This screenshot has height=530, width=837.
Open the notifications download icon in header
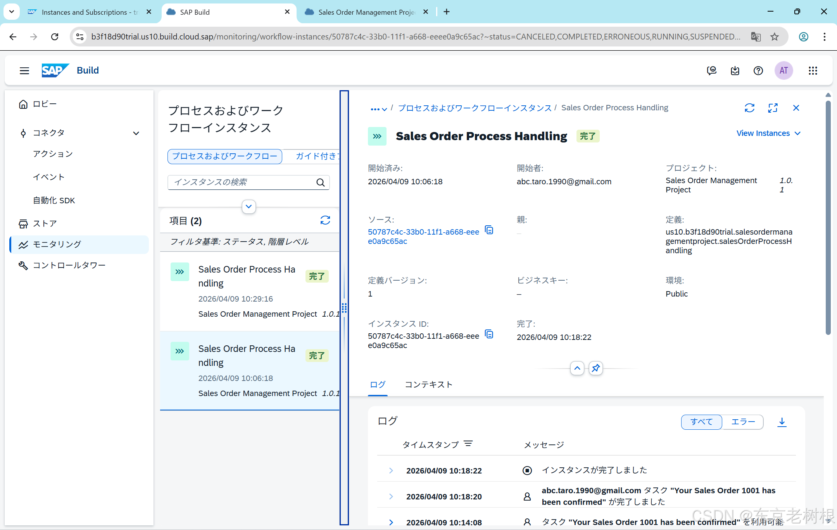735,70
